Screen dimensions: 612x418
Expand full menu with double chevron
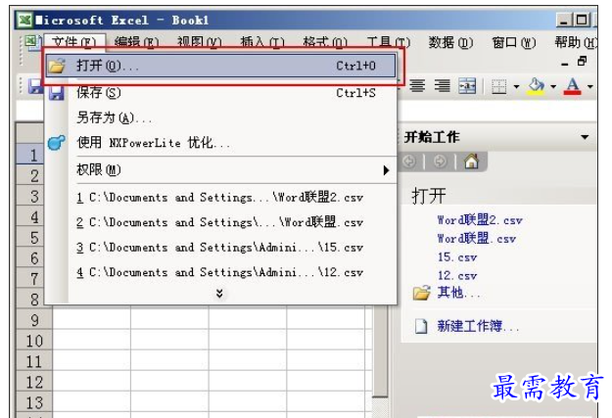(219, 293)
